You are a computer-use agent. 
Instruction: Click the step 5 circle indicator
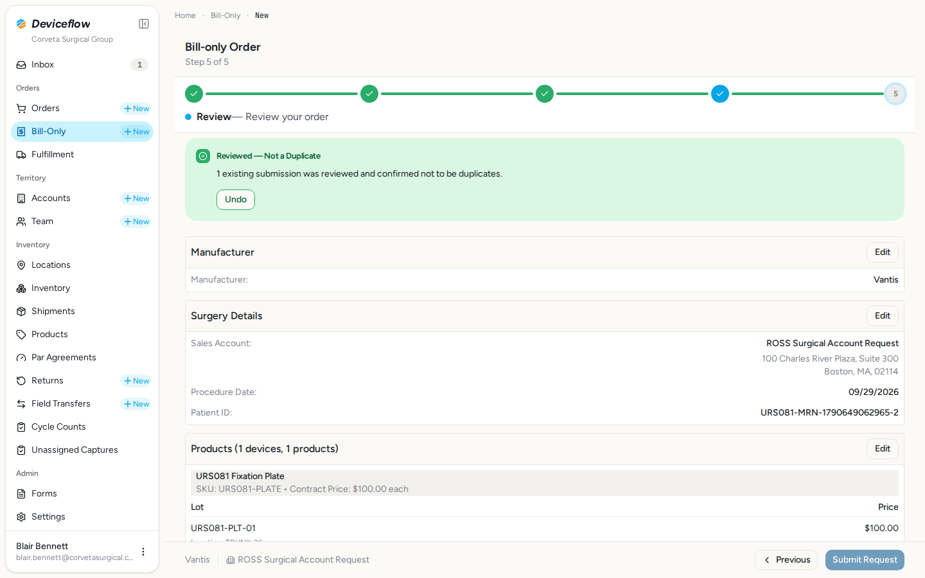895,94
